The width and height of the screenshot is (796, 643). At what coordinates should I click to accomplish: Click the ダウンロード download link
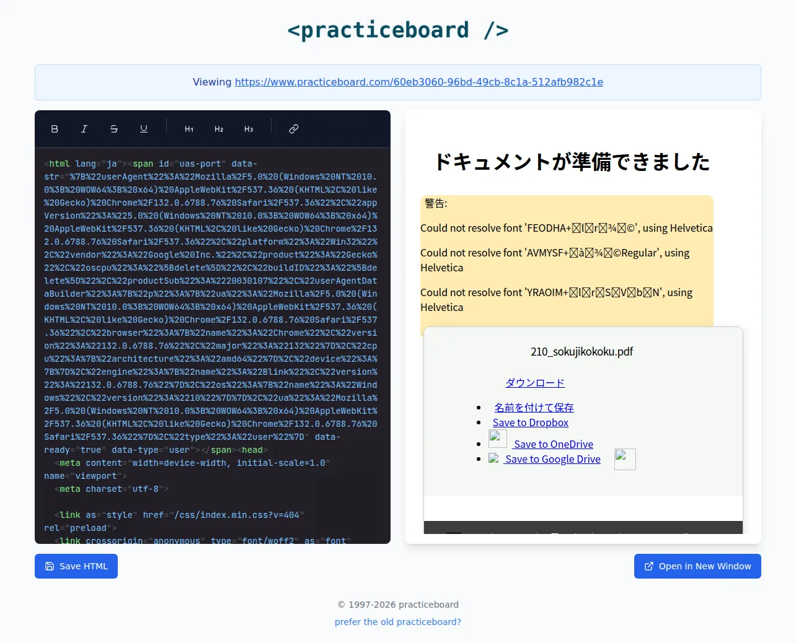(x=535, y=383)
